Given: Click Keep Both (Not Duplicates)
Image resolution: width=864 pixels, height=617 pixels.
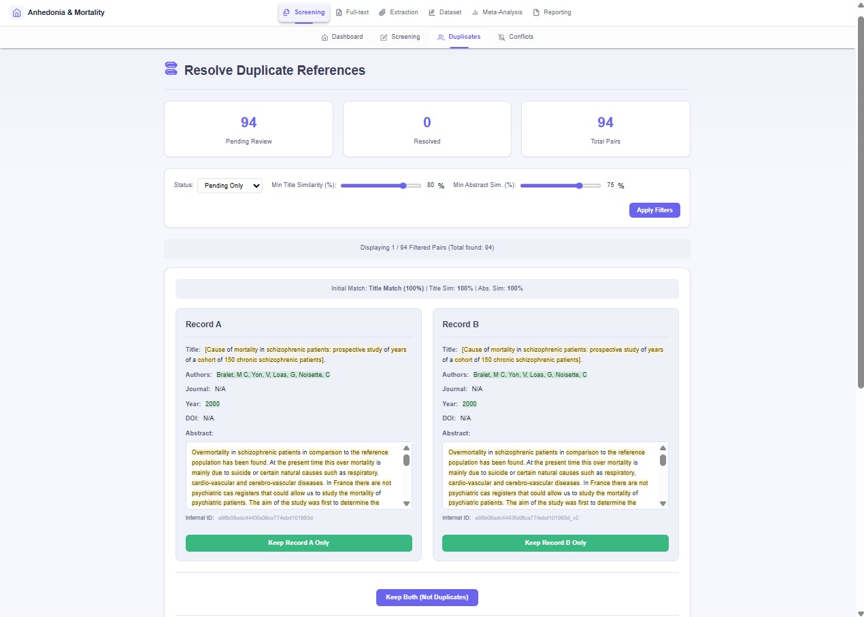Looking at the screenshot, I should click(x=427, y=597).
